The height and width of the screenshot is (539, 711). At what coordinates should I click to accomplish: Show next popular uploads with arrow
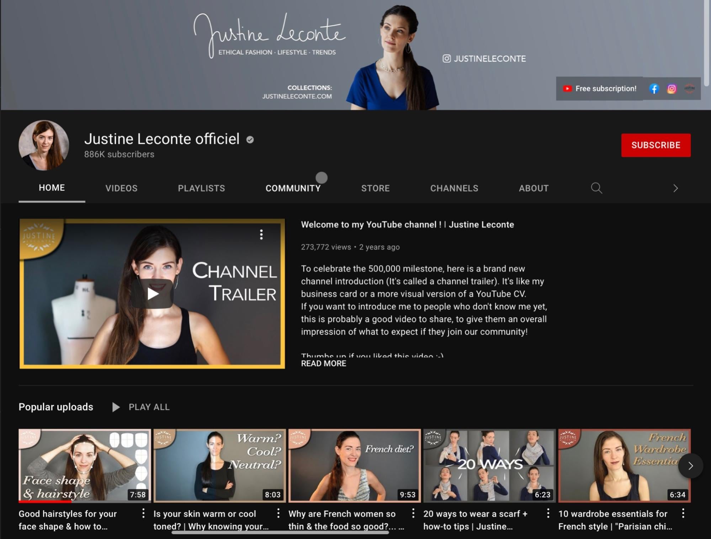click(690, 466)
